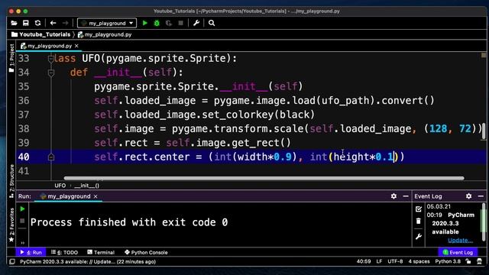Navigate forward with the right arrow icon
This screenshot has height=275, width=489.
pos(65,23)
